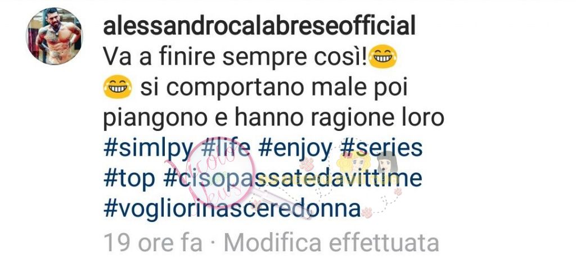Click the "19 ore fa" timestamp
The height and width of the screenshot is (263, 576).
[x=153, y=243]
